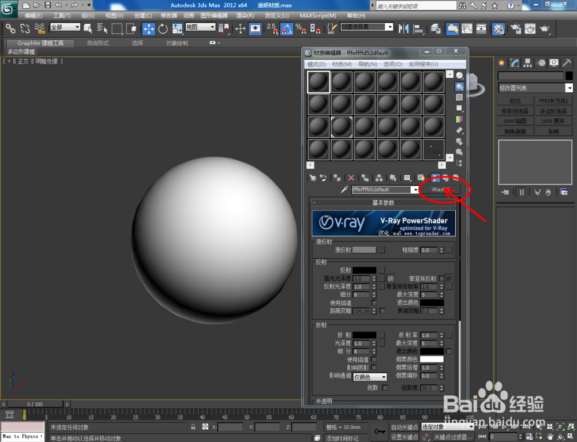The height and width of the screenshot is (442, 577).
Task: Click the Select by Name list icon
Action: pyautogui.click(x=102, y=28)
